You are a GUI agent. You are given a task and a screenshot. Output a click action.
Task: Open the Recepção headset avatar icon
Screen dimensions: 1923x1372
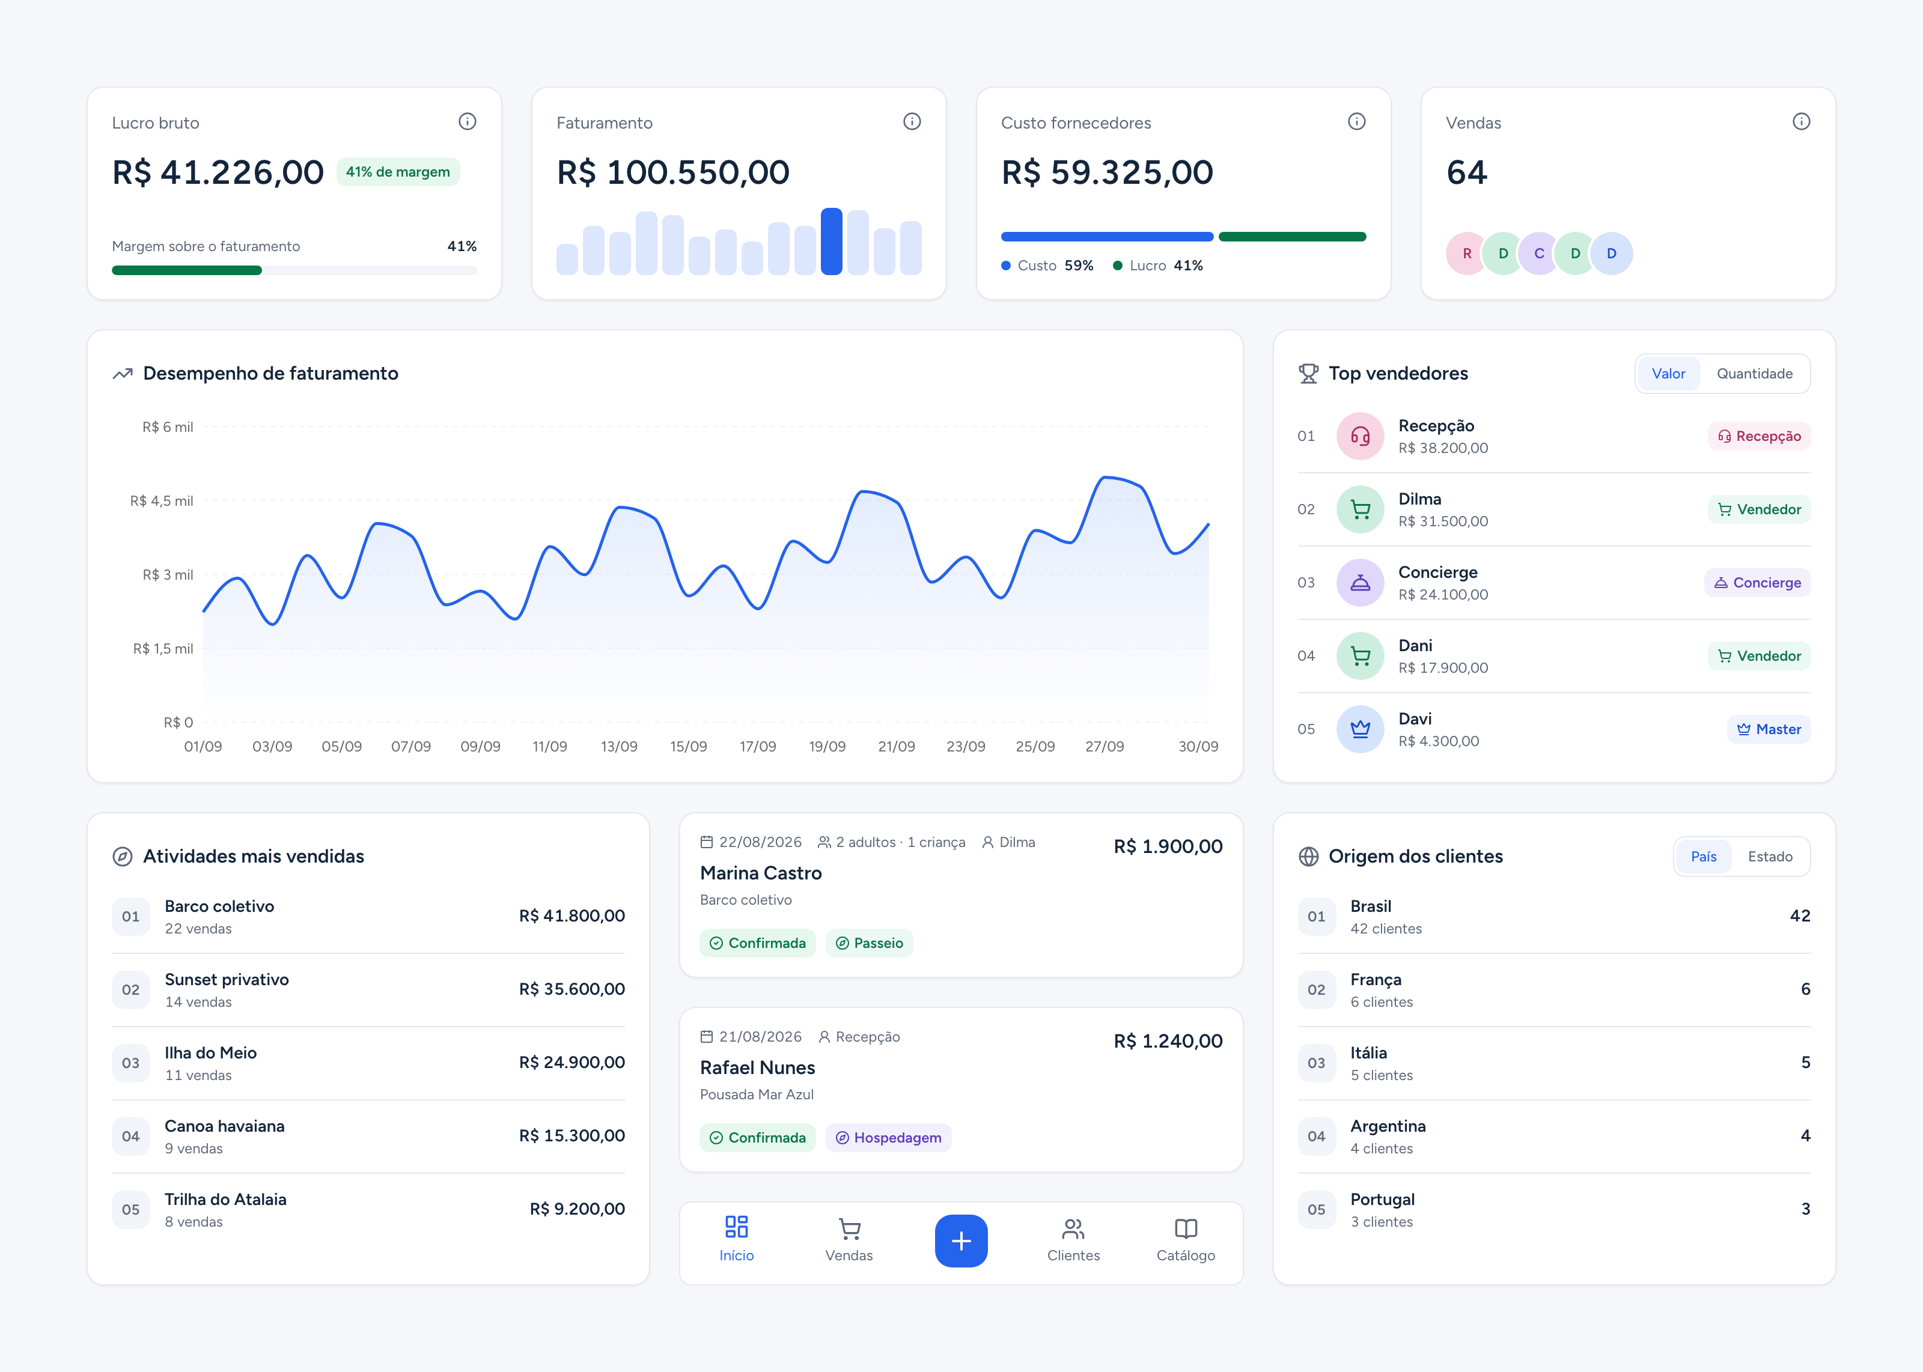pos(1361,436)
